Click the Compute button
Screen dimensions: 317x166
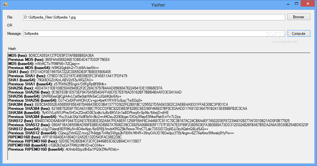(x=299, y=34)
